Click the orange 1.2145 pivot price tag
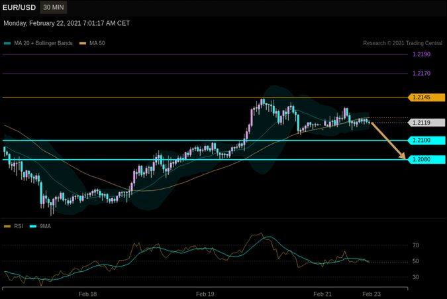The width and height of the screenshot is (447, 299). pos(426,97)
